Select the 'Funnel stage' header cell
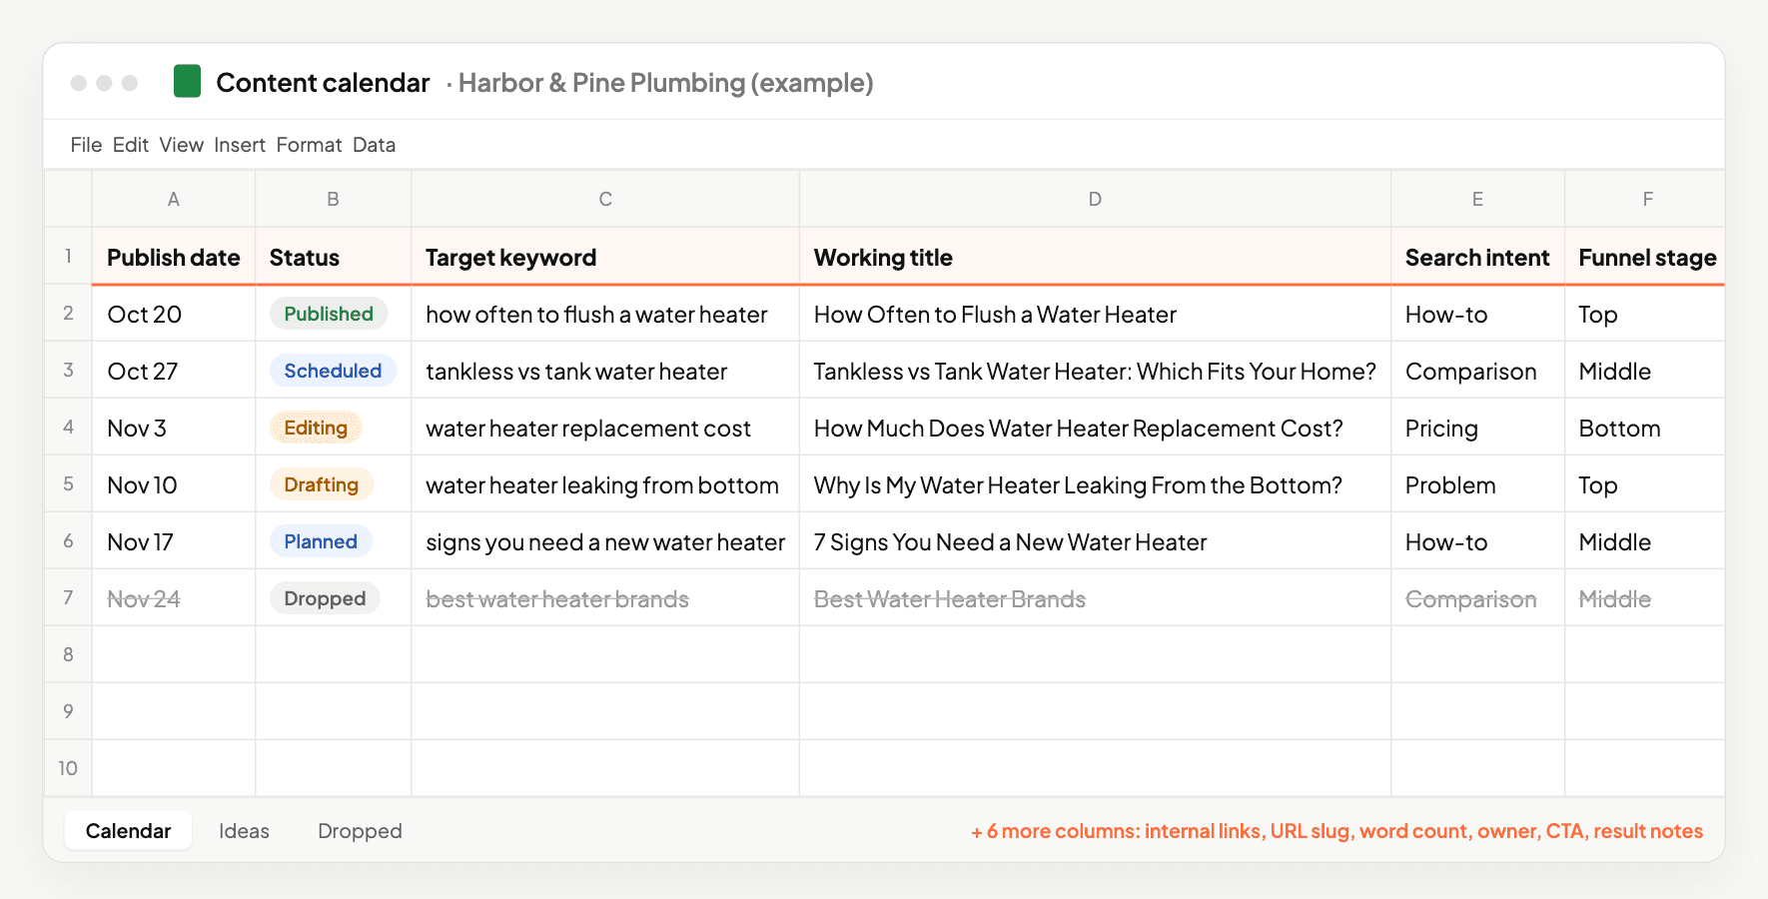The height and width of the screenshot is (899, 1768). pos(1646,257)
